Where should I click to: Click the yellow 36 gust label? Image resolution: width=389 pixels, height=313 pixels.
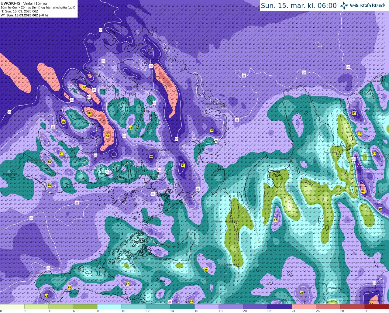click(107, 136)
